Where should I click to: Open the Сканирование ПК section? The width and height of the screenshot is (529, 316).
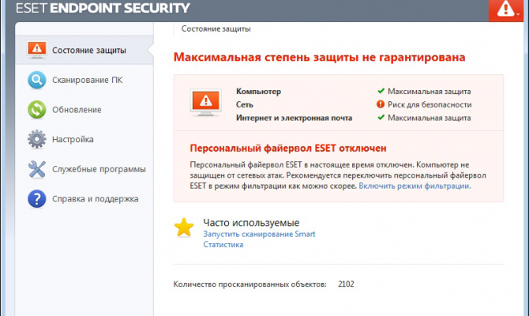pyautogui.click(x=87, y=80)
